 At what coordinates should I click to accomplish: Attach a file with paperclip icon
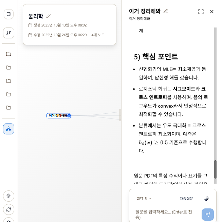pyautogui.click(x=207, y=199)
